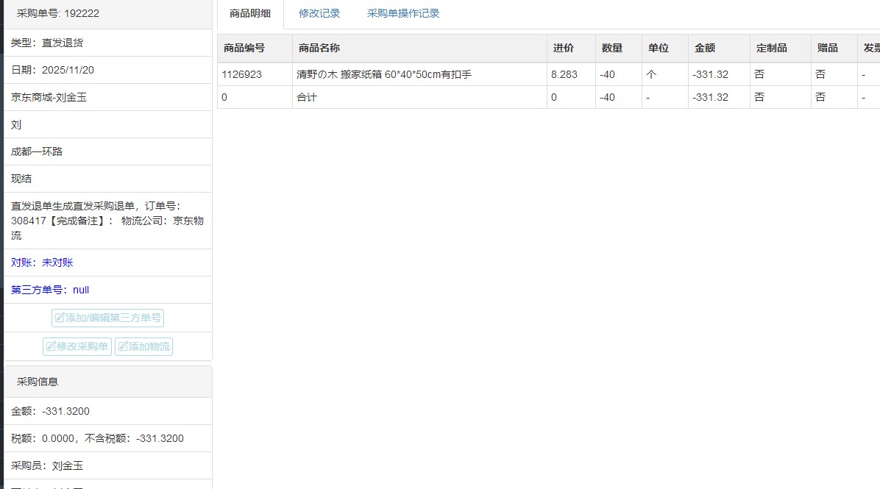This screenshot has width=880, height=489.
Task: Click the 定制品 column header
Action: coord(771,48)
